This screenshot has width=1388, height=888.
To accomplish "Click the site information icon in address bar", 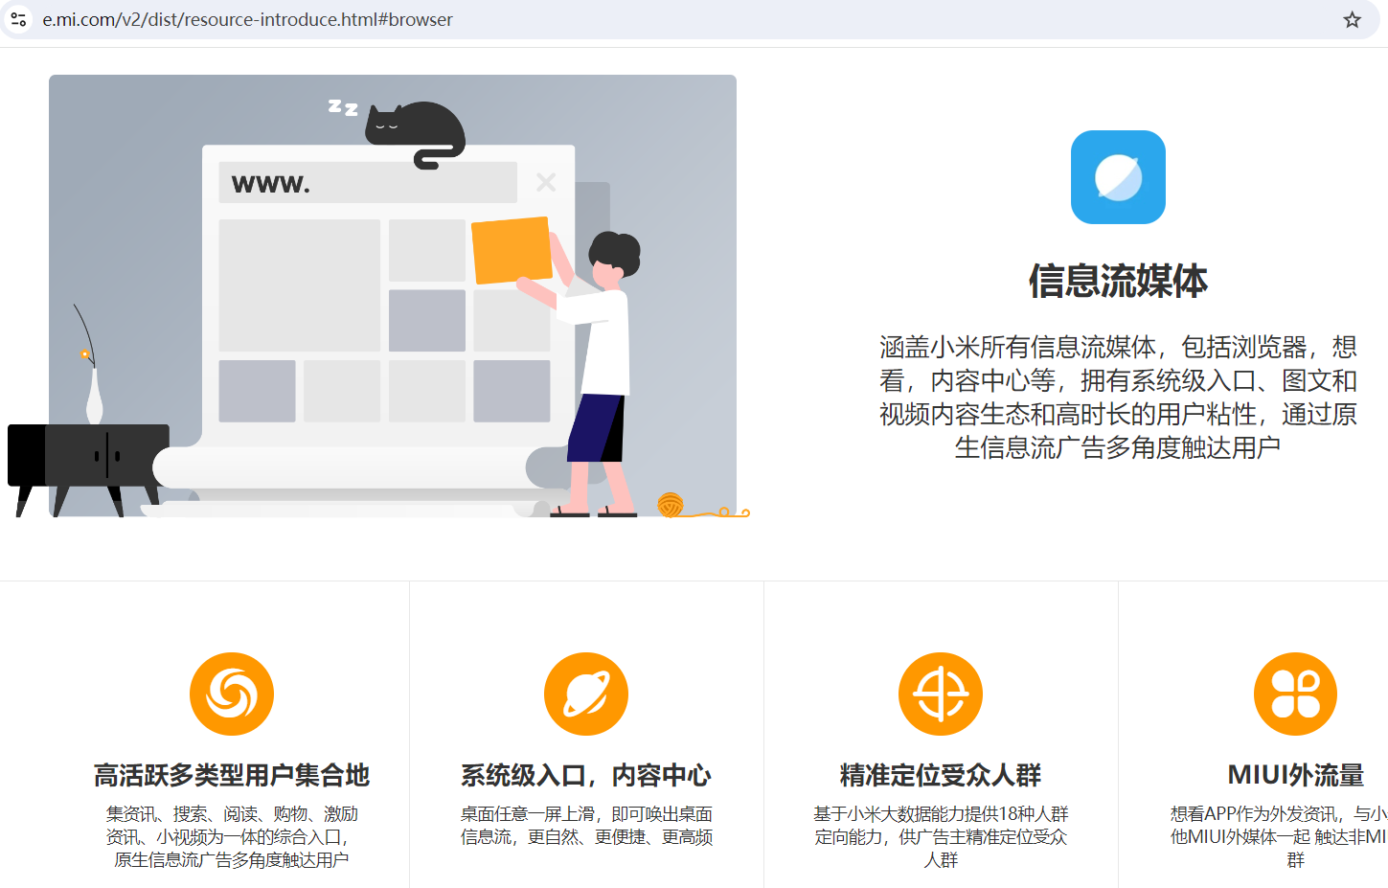I will [18, 19].
